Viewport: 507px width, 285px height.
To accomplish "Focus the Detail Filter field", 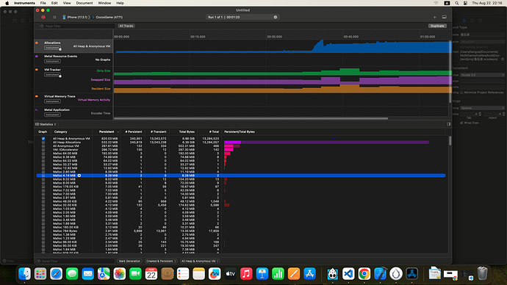I will click(76, 261).
